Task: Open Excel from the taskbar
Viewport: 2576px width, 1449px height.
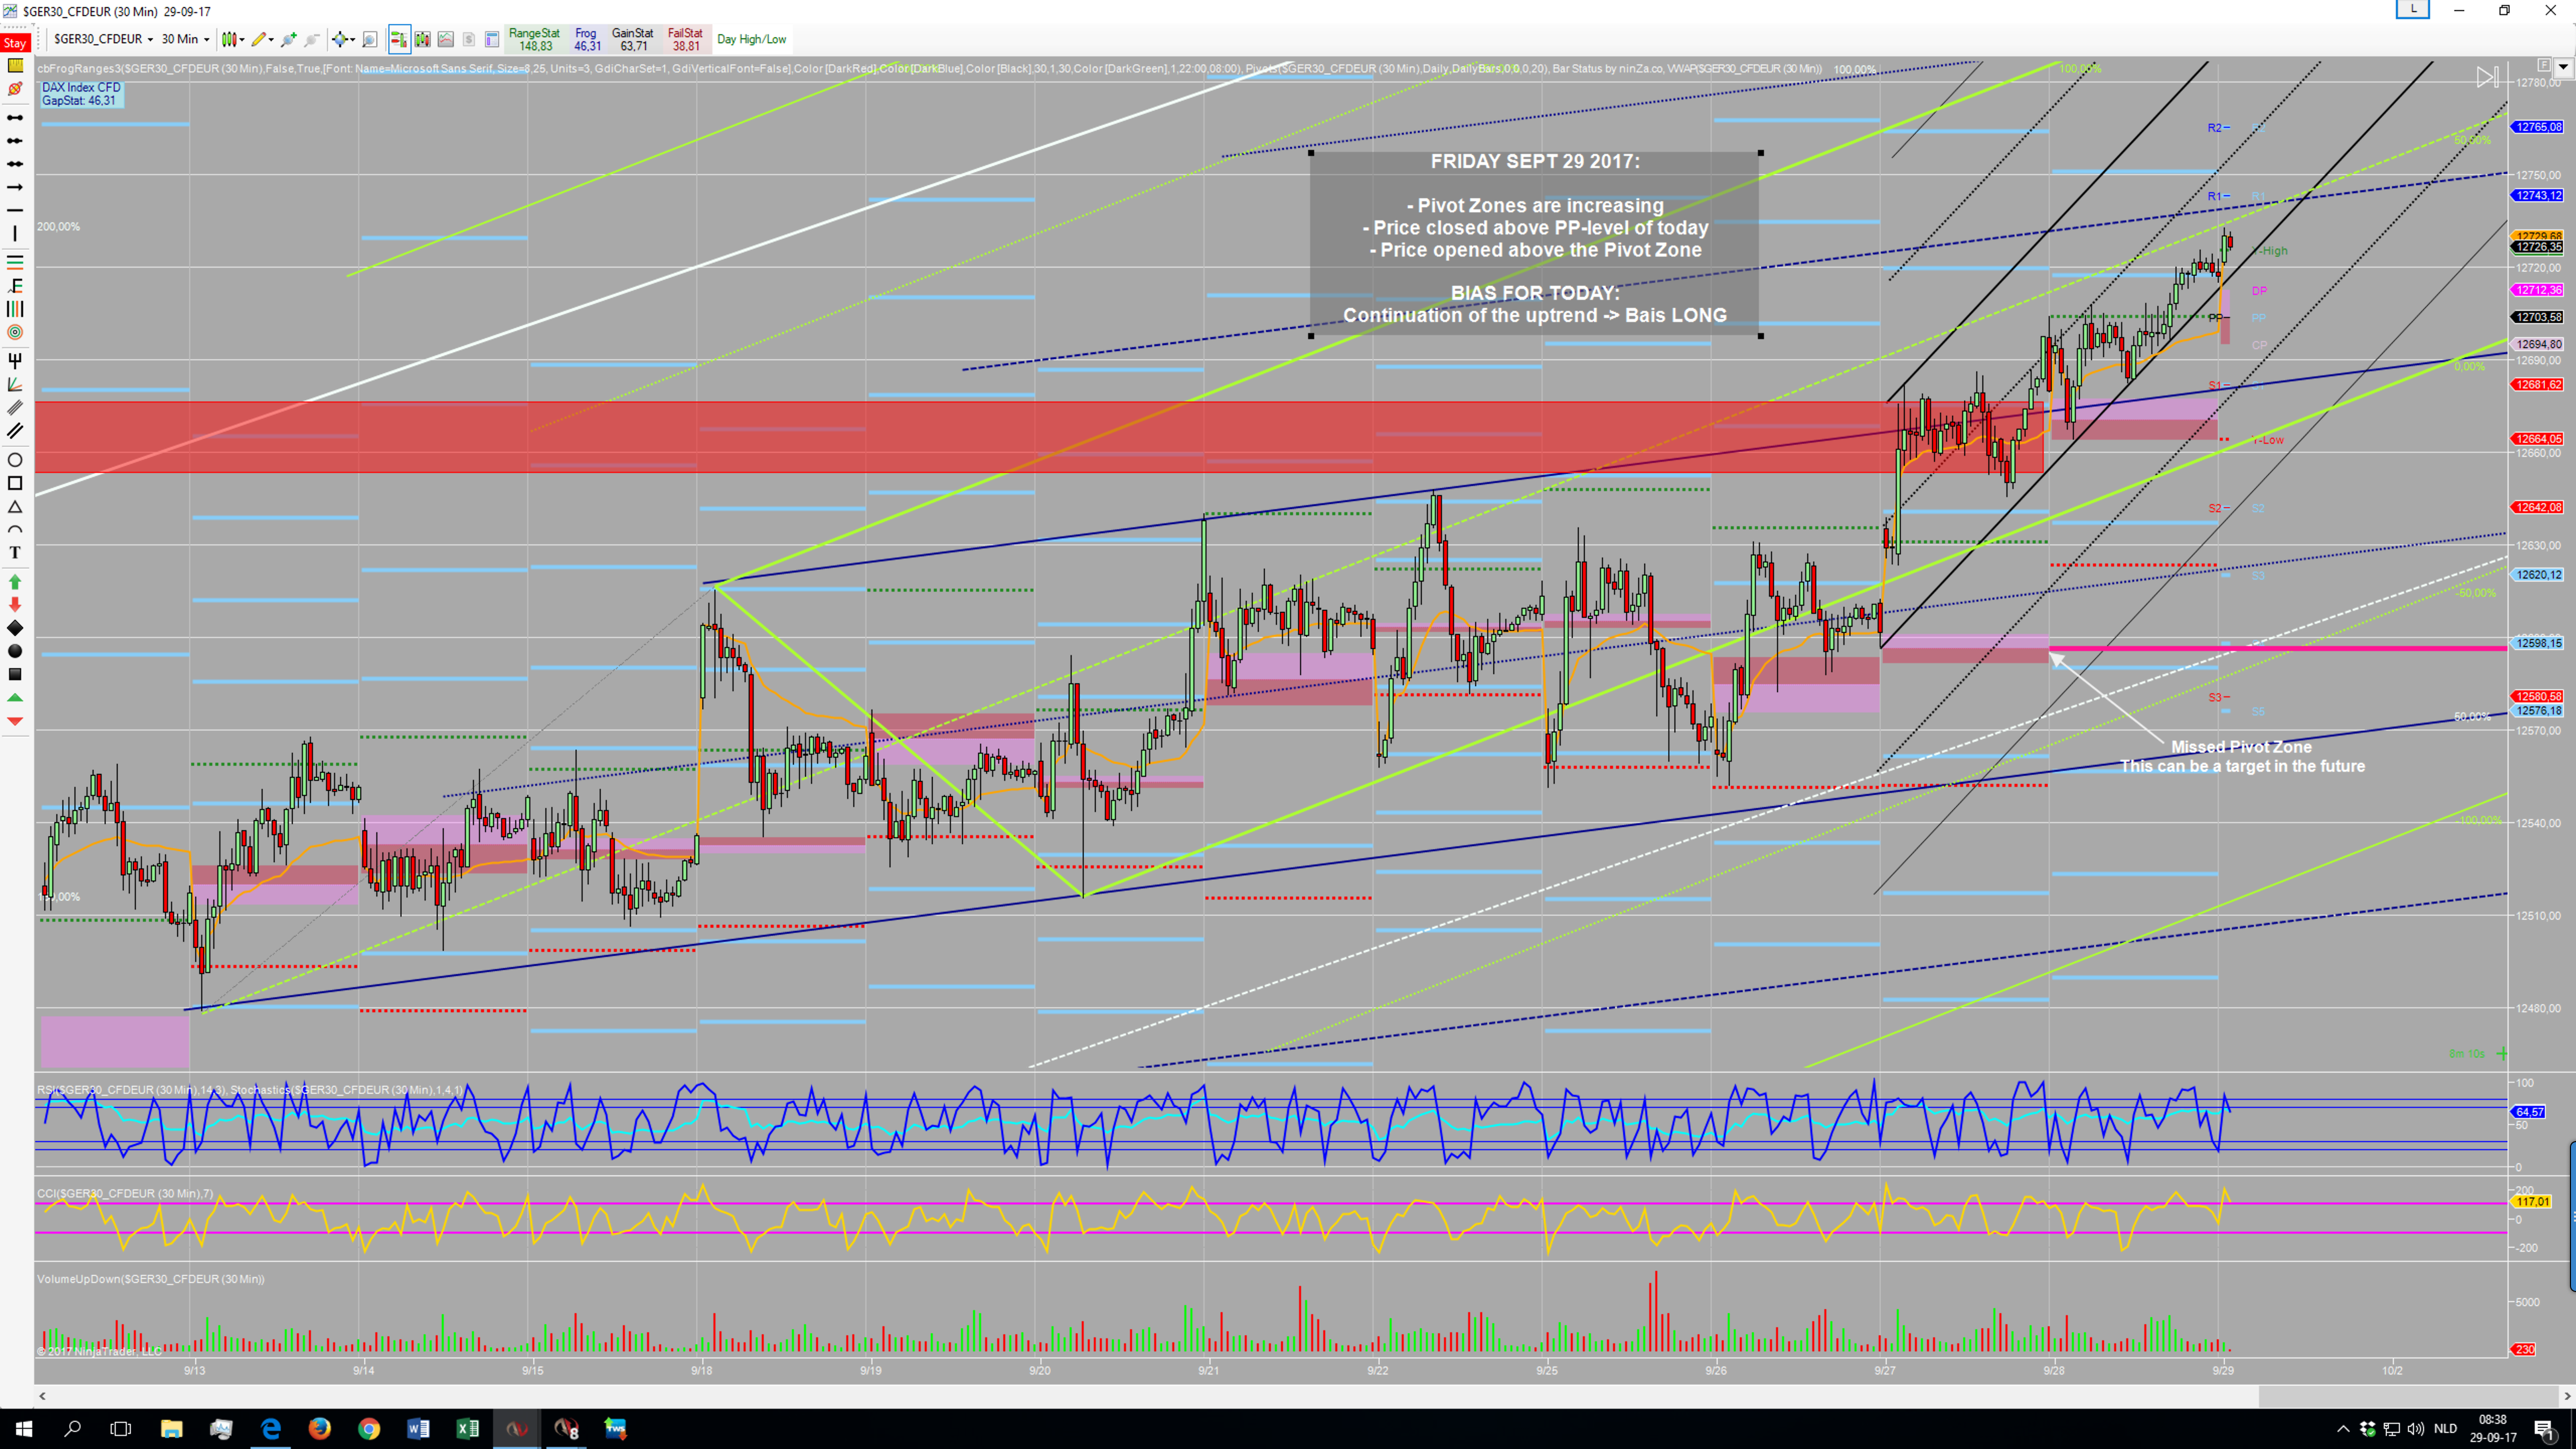Action: pyautogui.click(x=467, y=1428)
